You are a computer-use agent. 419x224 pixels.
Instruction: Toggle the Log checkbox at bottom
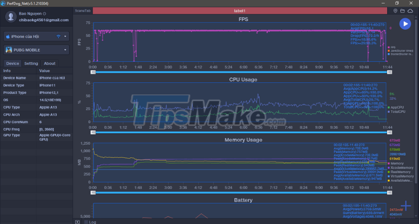(86, 221)
